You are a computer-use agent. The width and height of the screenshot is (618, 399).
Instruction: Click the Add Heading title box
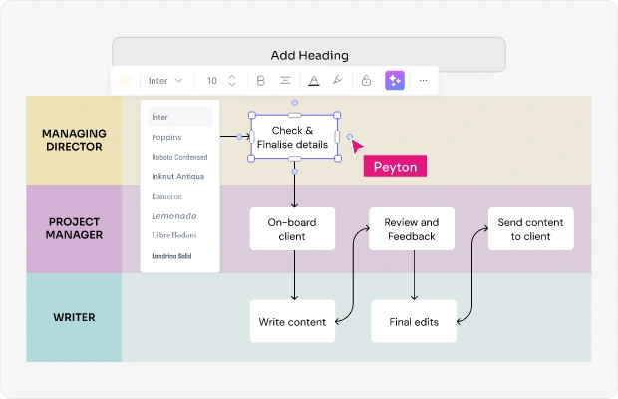(309, 55)
